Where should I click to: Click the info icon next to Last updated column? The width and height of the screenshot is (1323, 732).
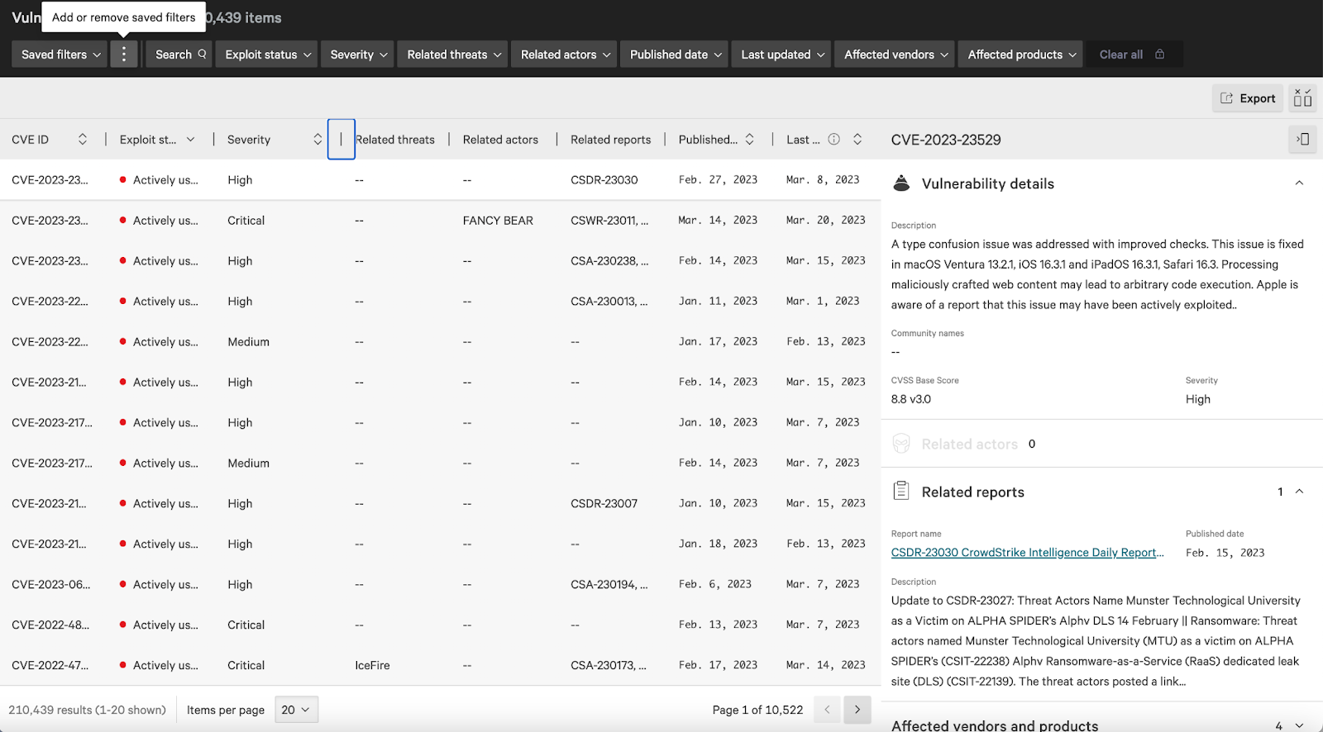click(833, 140)
